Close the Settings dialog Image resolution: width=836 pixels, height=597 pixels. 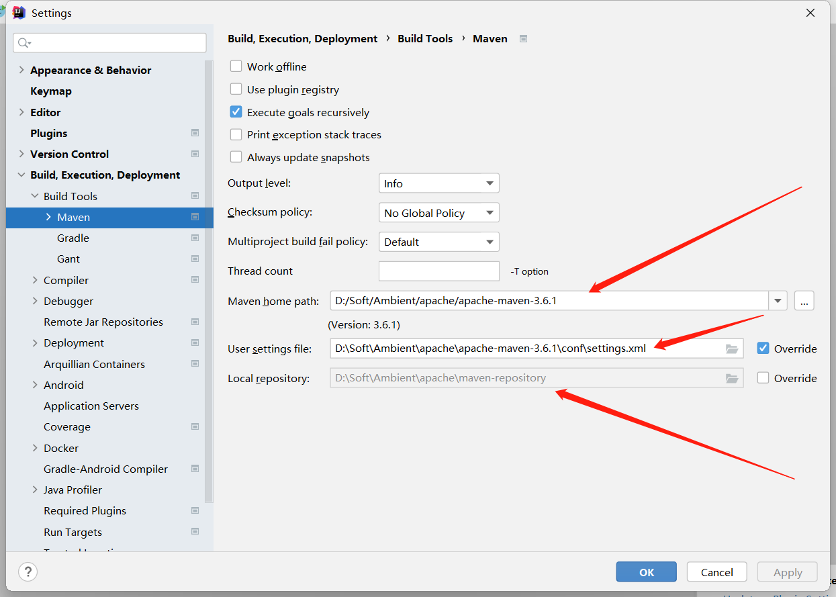pos(810,13)
